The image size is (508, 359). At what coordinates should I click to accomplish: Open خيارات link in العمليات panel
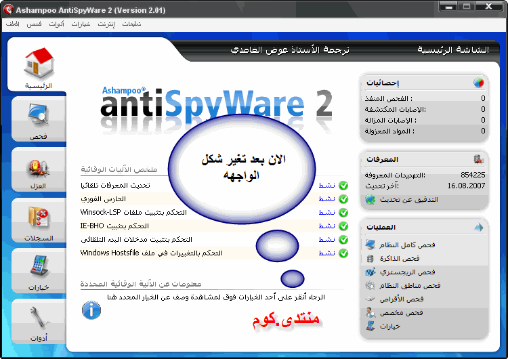390,326
